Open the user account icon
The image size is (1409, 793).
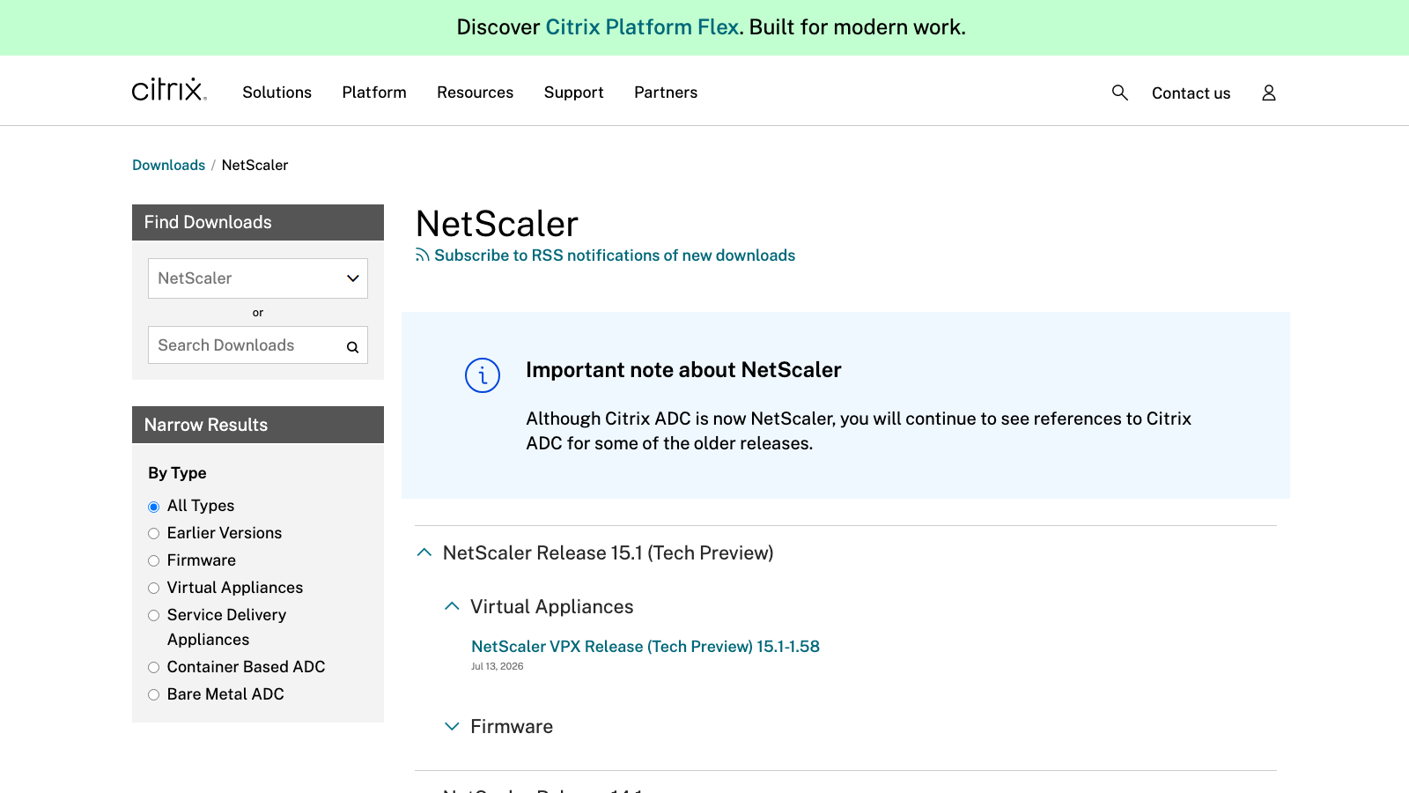tap(1268, 93)
